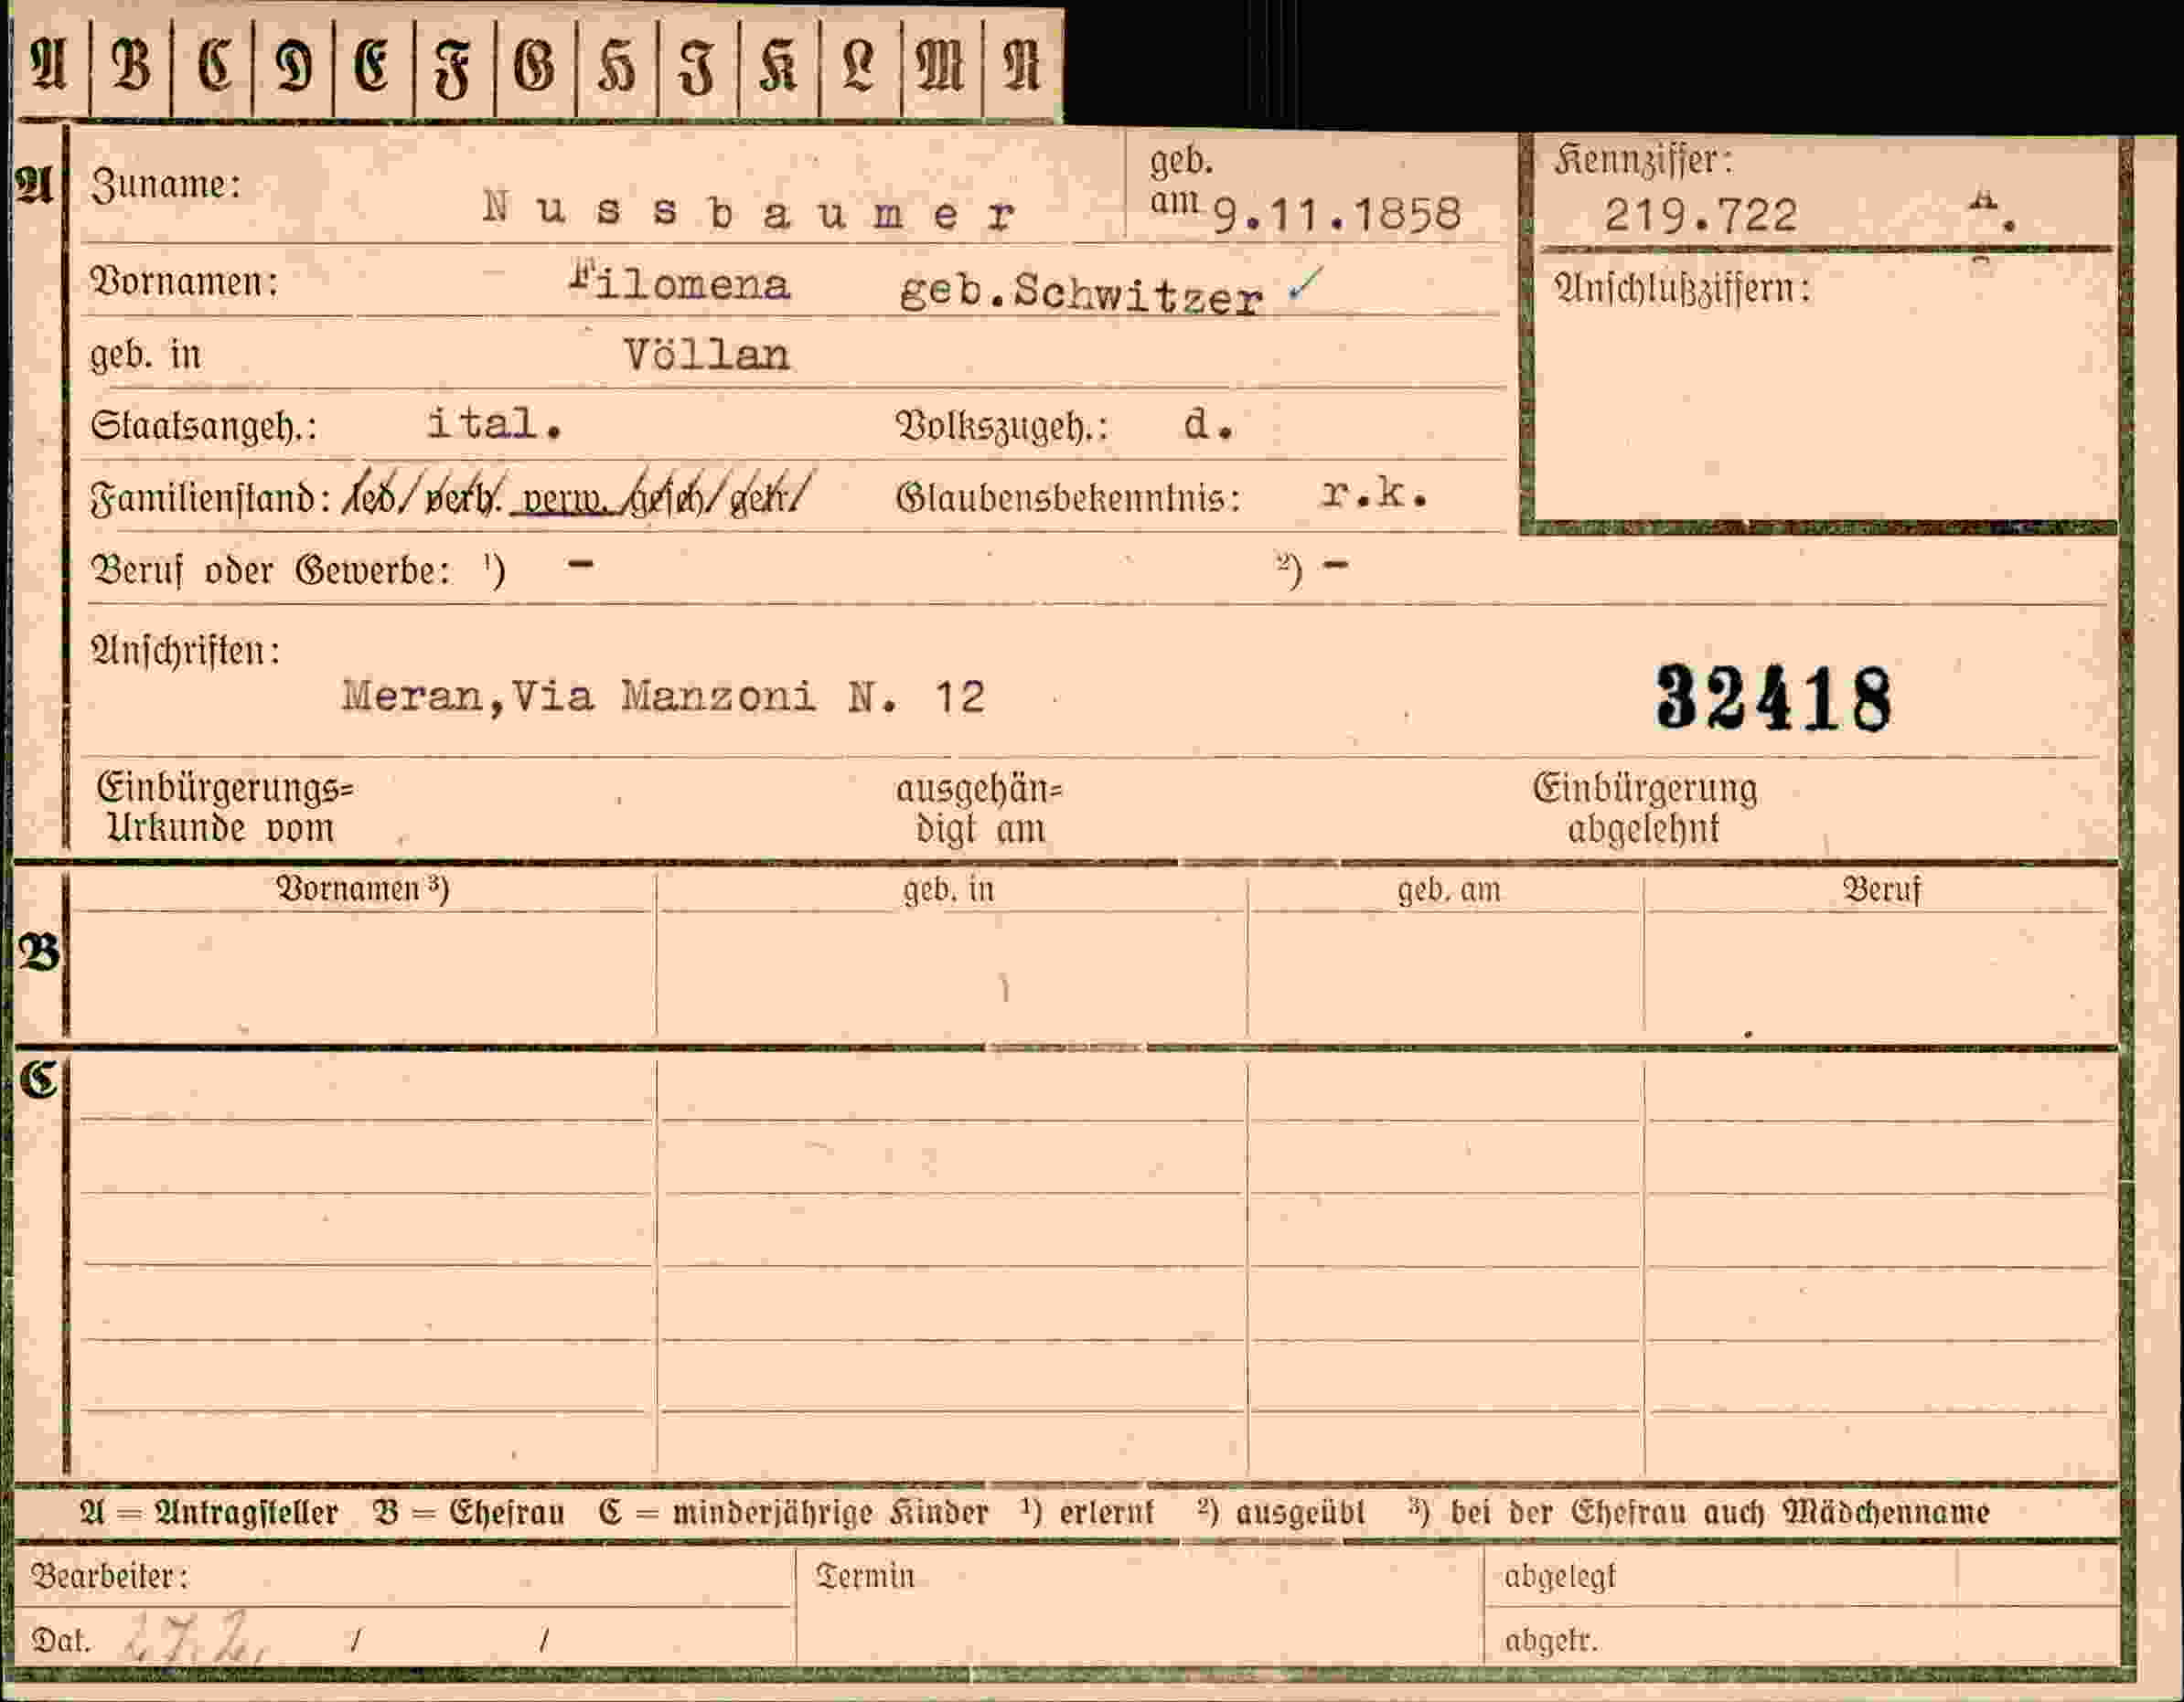Click the handwritten date after "Dat."
Viewport: 2184px width, 1702px height.
pos(197,1638)
